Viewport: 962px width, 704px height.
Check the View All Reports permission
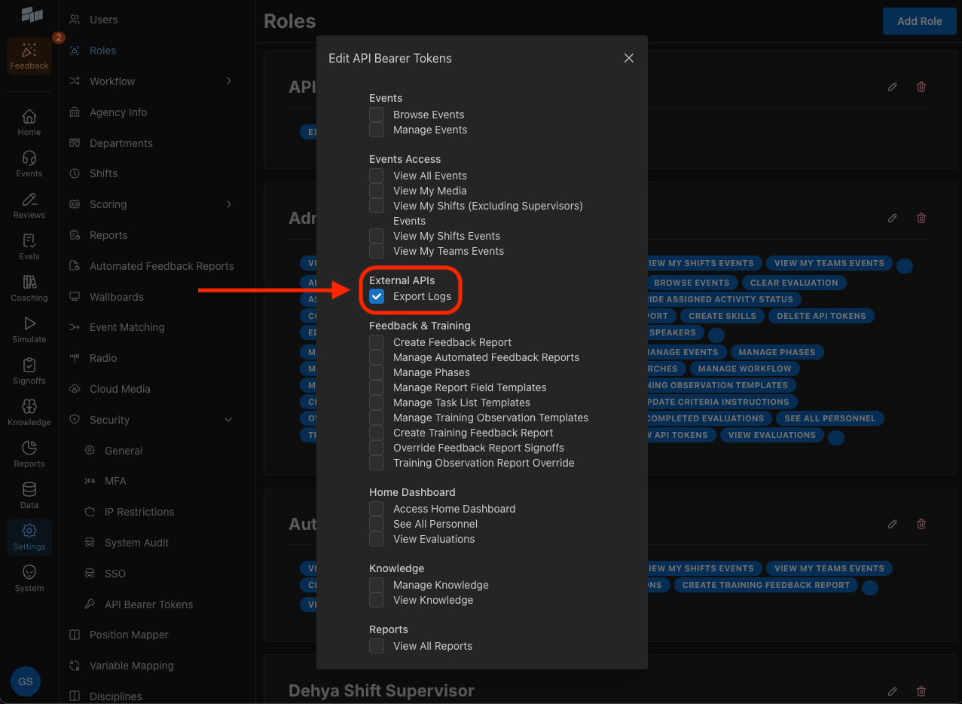376,645
